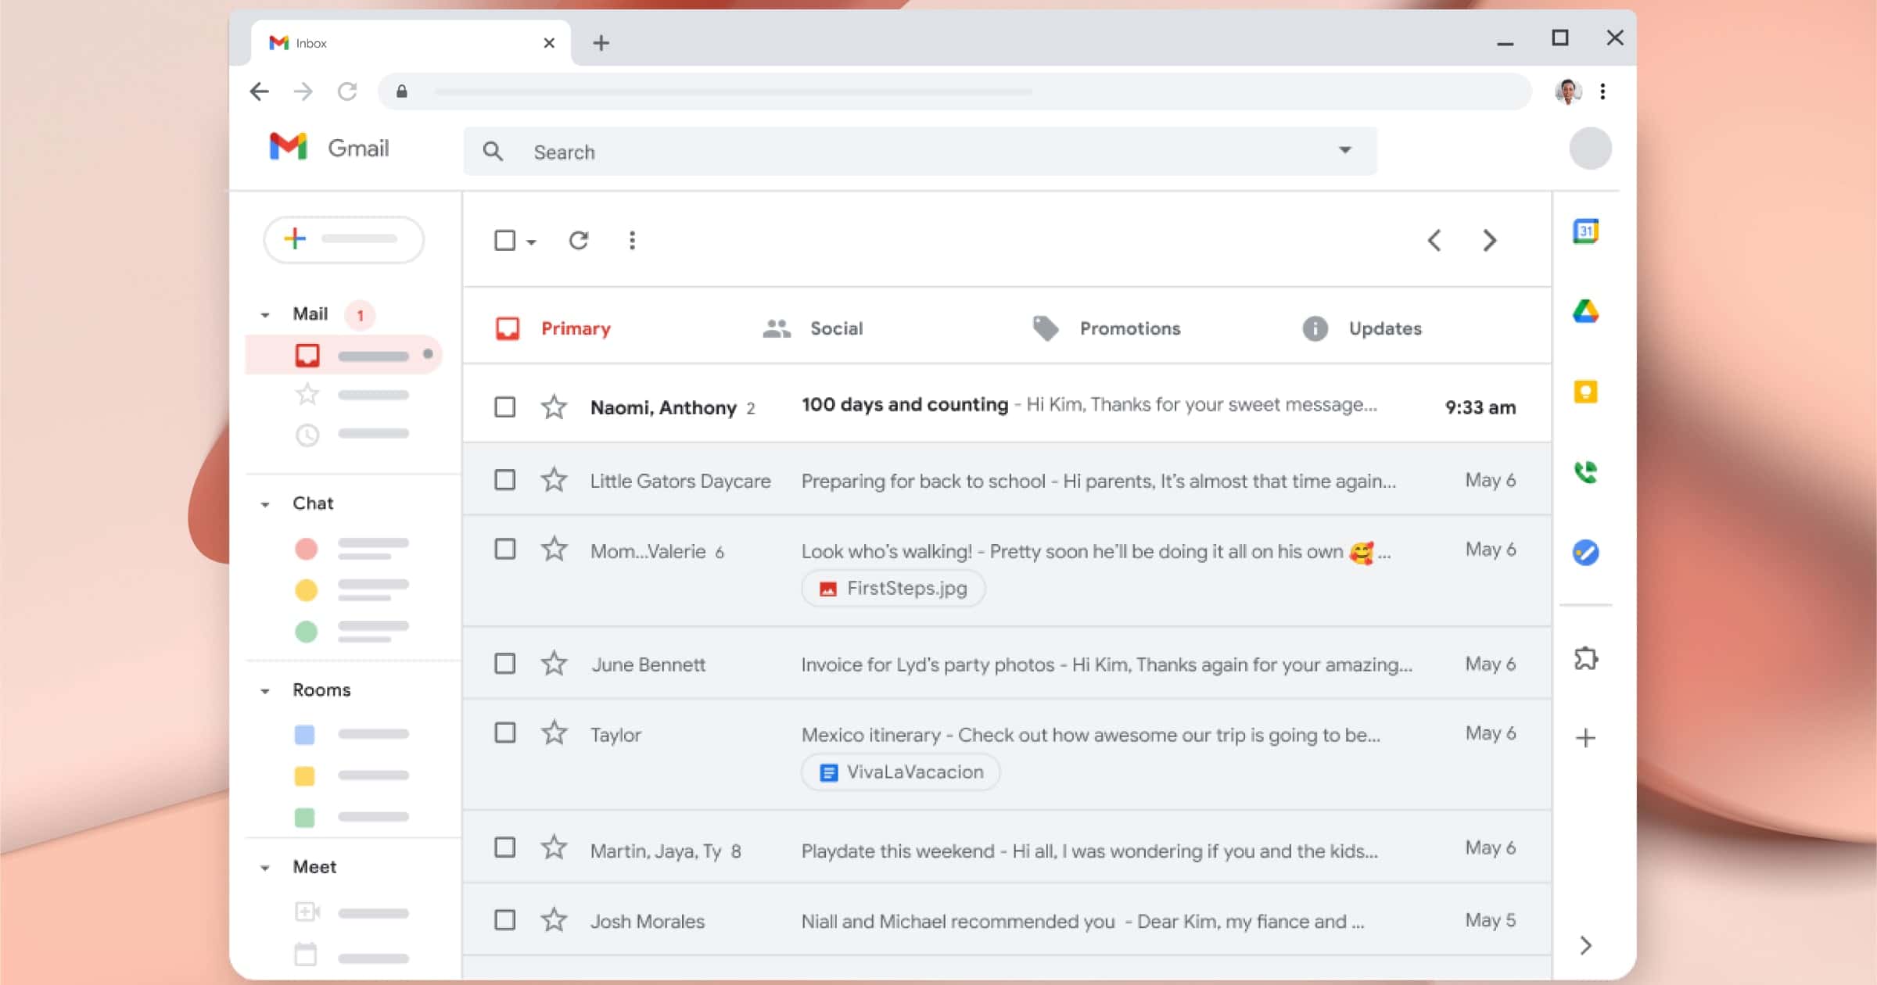The height and width of the screenshot is (985, 1877).
Task: Open the more options menu above the message list
Action: tap(632, 241)
